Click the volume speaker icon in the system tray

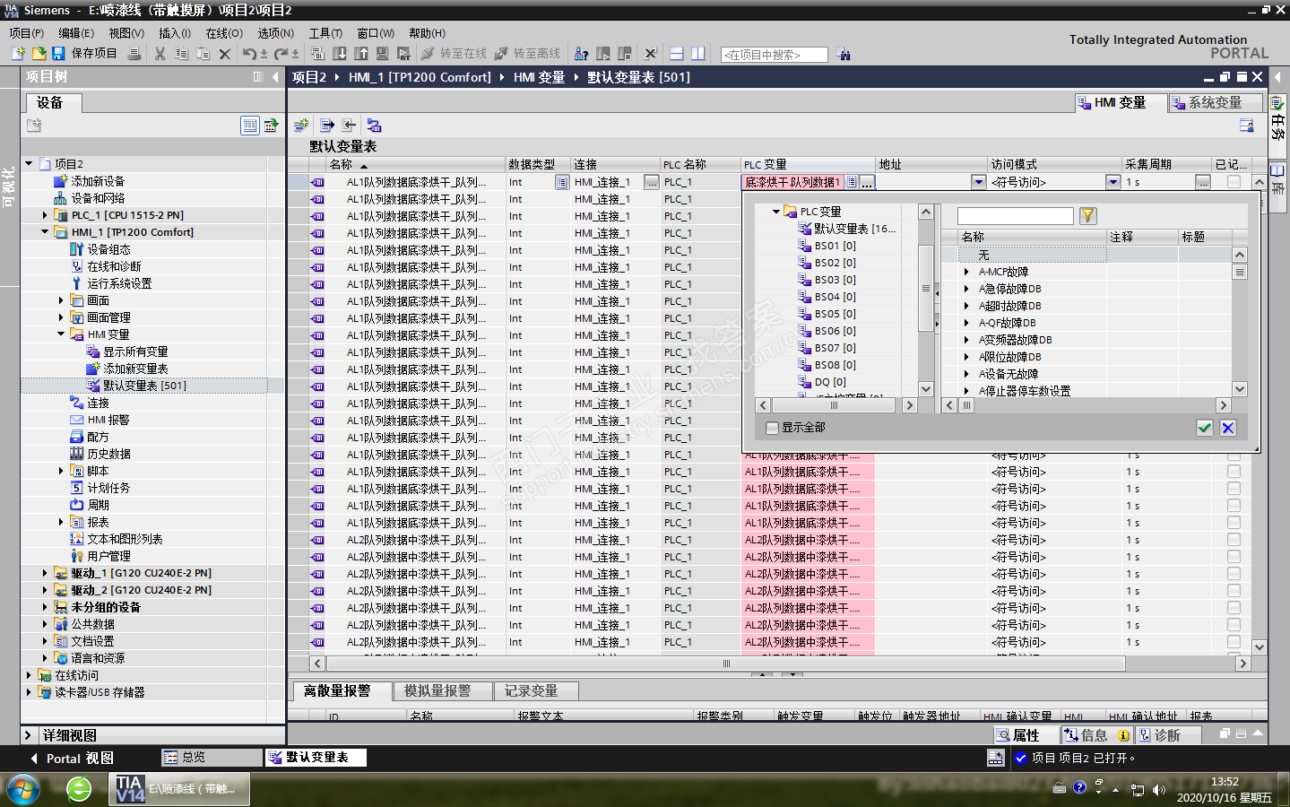pyautogui.click(x=1158, y=790)
